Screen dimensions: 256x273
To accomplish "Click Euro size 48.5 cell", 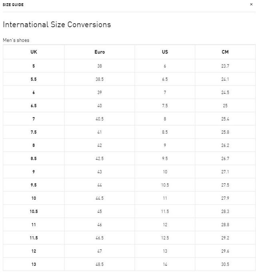I will click(100, 264).
